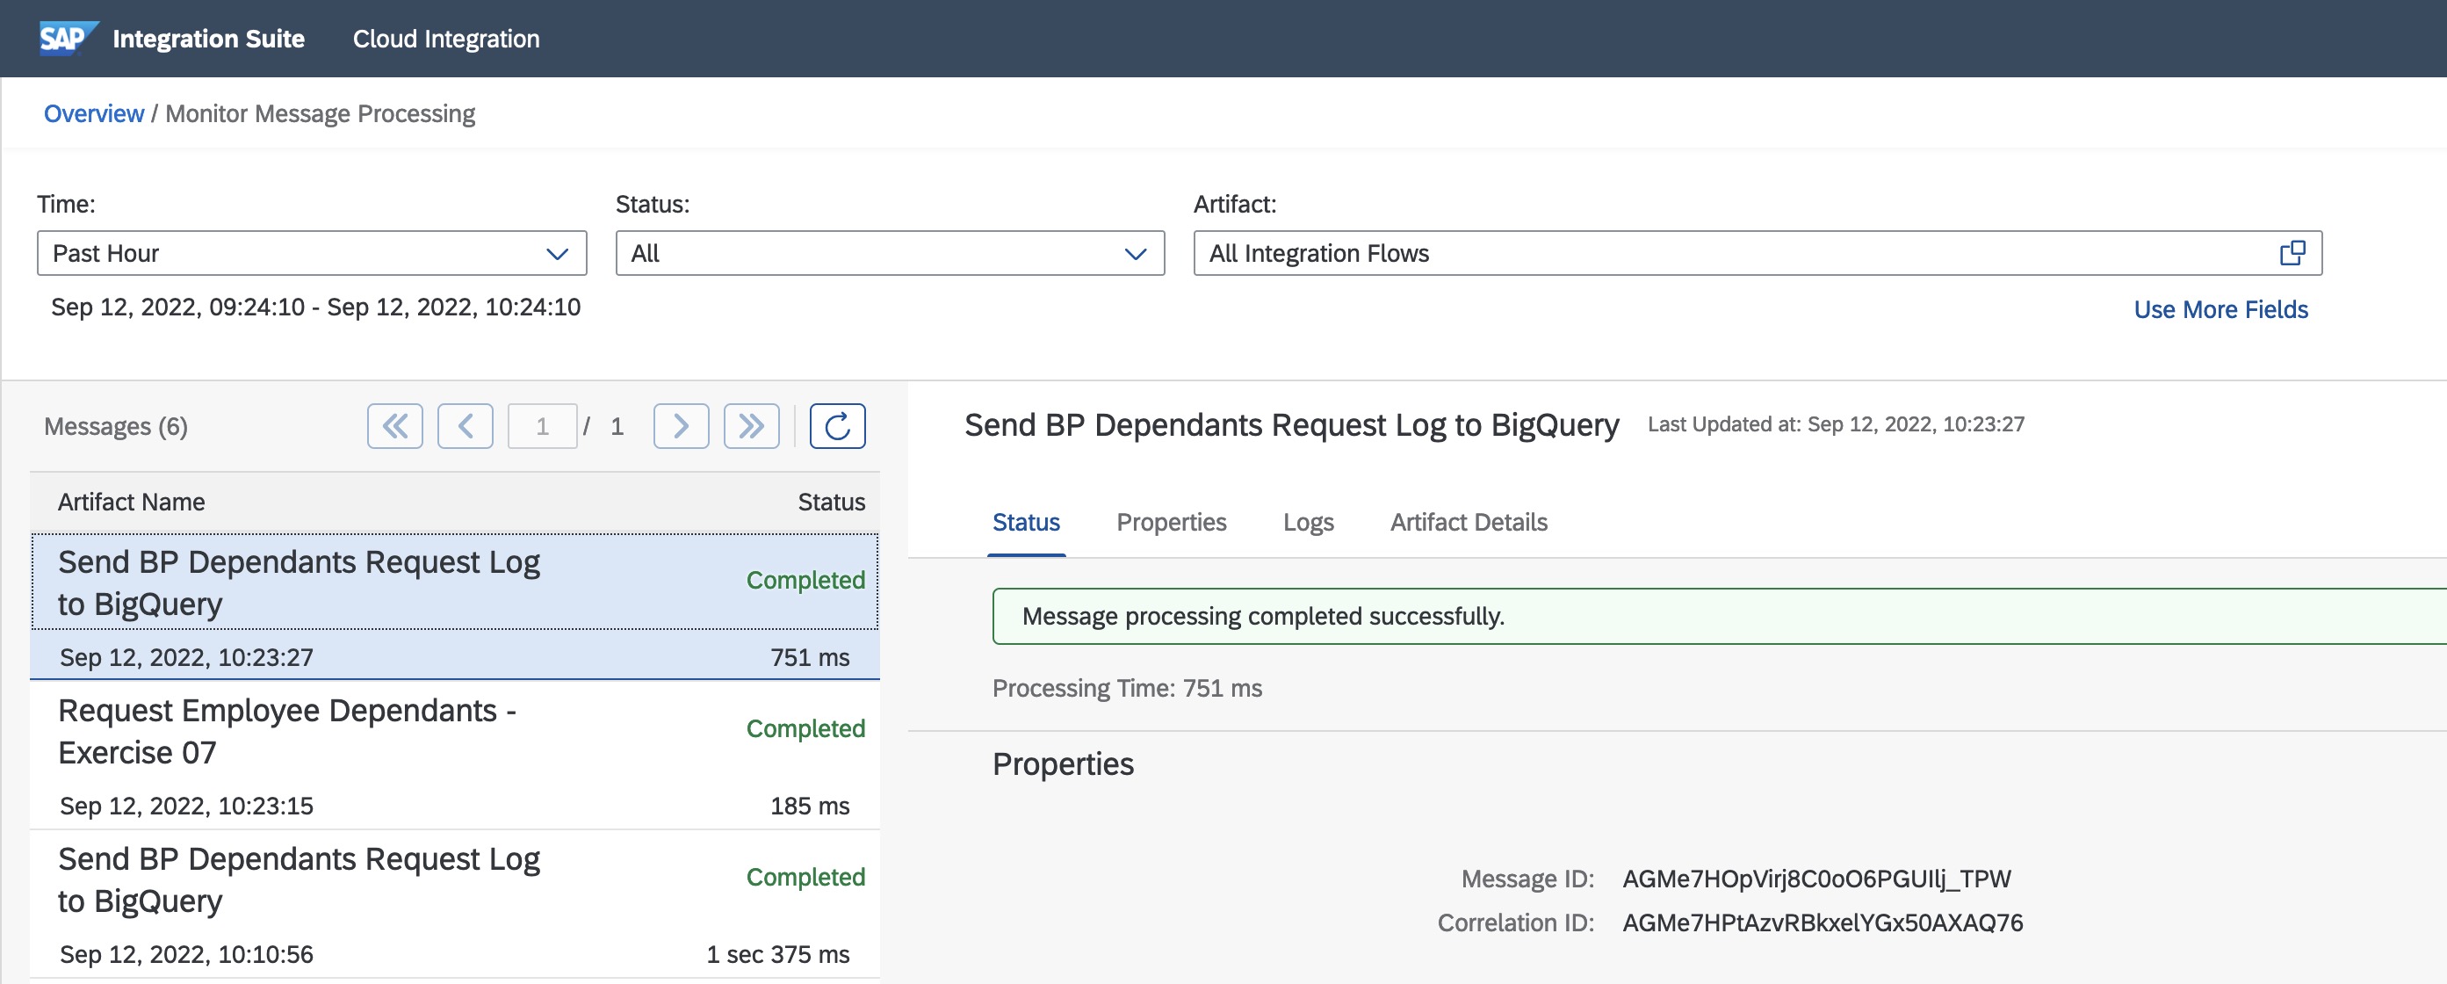This screenshot has width=2447, height=984.
Task: Click the 1 sec 375 ms duration
Action: (778, 953)
